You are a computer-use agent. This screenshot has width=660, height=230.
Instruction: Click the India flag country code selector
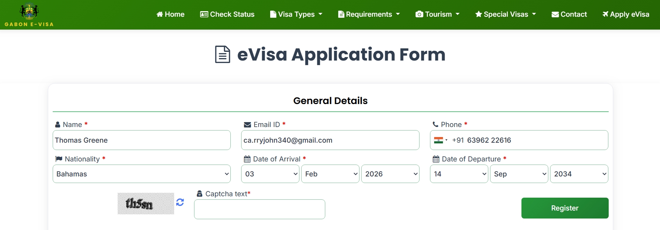click(440, 140)
